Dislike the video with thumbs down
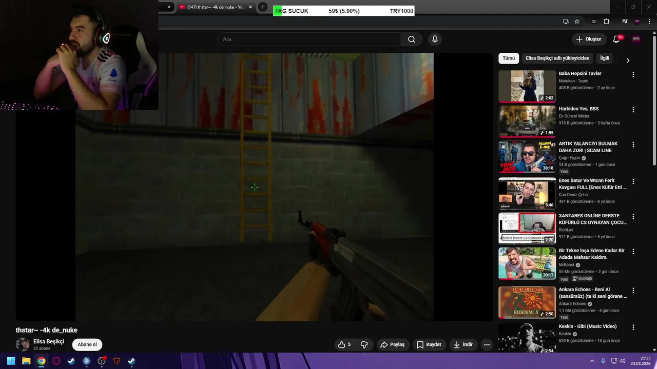The image size is (657, 369). (364, 344)
